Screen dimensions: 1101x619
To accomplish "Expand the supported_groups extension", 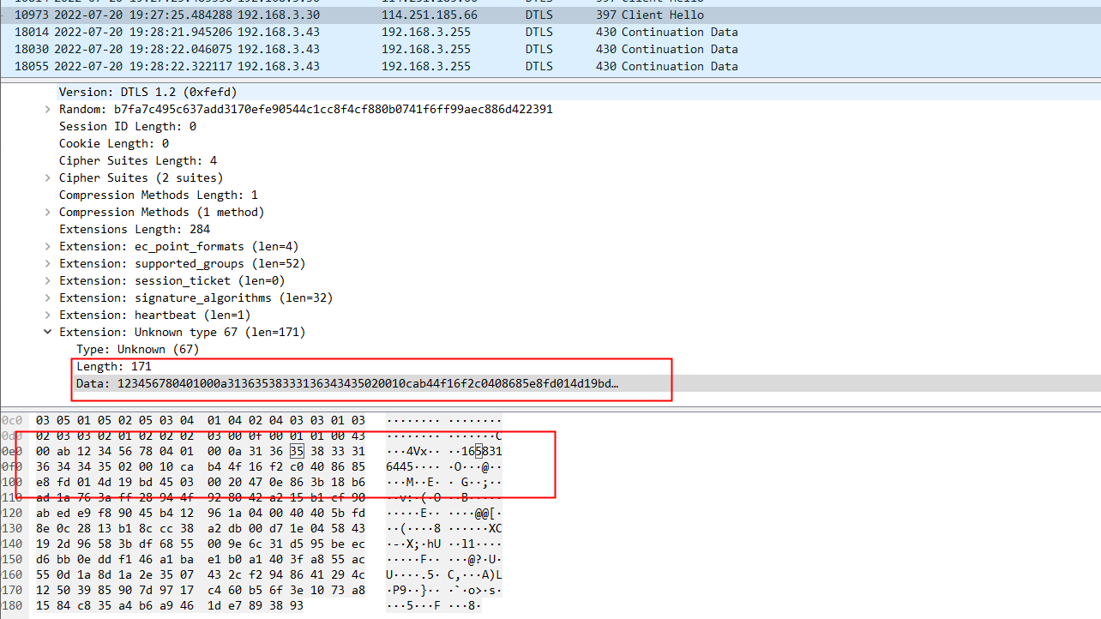I will 48,264.
